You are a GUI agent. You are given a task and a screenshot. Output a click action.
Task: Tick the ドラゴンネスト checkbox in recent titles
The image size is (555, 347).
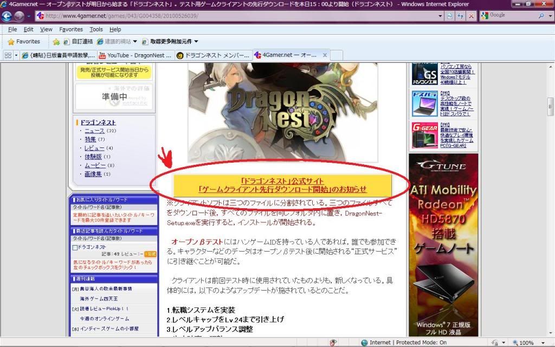click(75, 247)
